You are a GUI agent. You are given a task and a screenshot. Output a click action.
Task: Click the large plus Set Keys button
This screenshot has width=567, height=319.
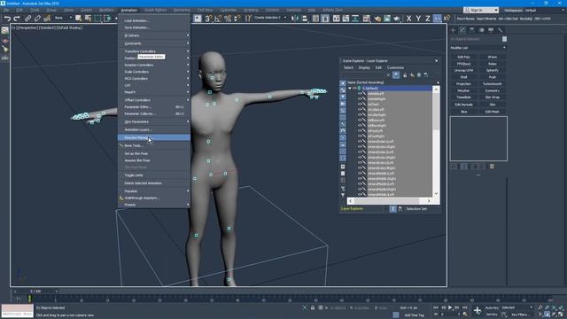(478, 310)
